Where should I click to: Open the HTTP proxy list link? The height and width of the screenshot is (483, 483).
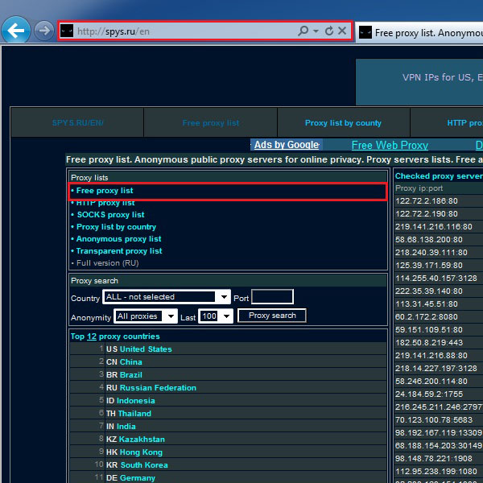coord(105,203)
